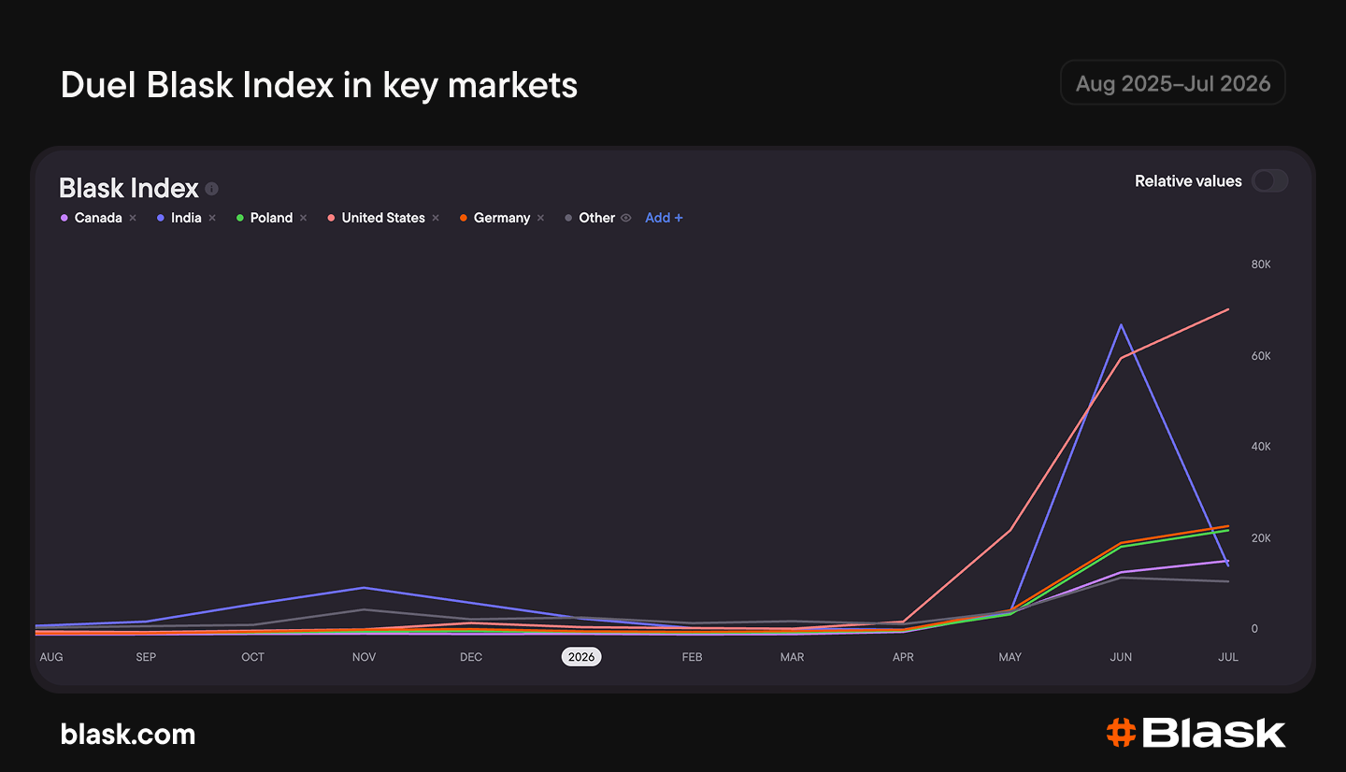Remove Poland from the chart legend
The height and width of the screenshot is (772, 1346).
[x=304, y=218]
